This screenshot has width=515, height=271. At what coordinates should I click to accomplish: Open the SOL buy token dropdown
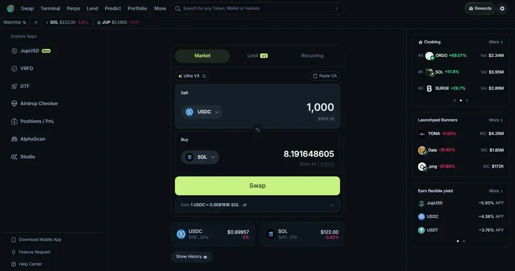200,157
